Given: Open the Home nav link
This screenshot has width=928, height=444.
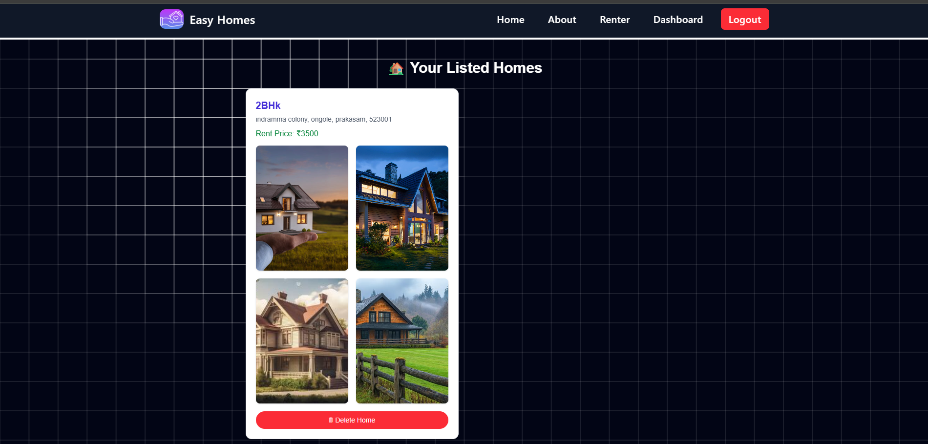Looking at the screenshot, I should pos(510,20).
